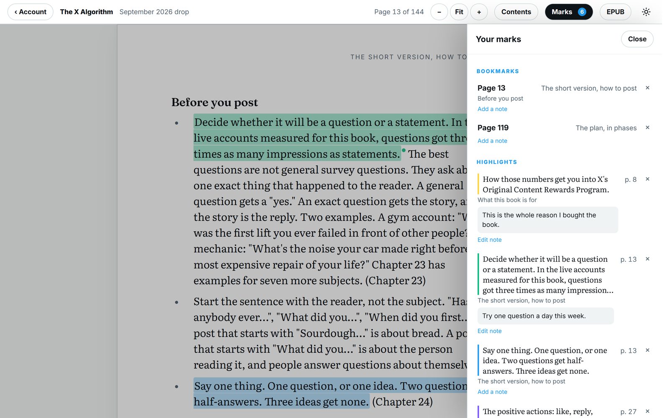Add a note to 'Say one thing' highlight
The image size is (669, 418).
tap(492, 392)
